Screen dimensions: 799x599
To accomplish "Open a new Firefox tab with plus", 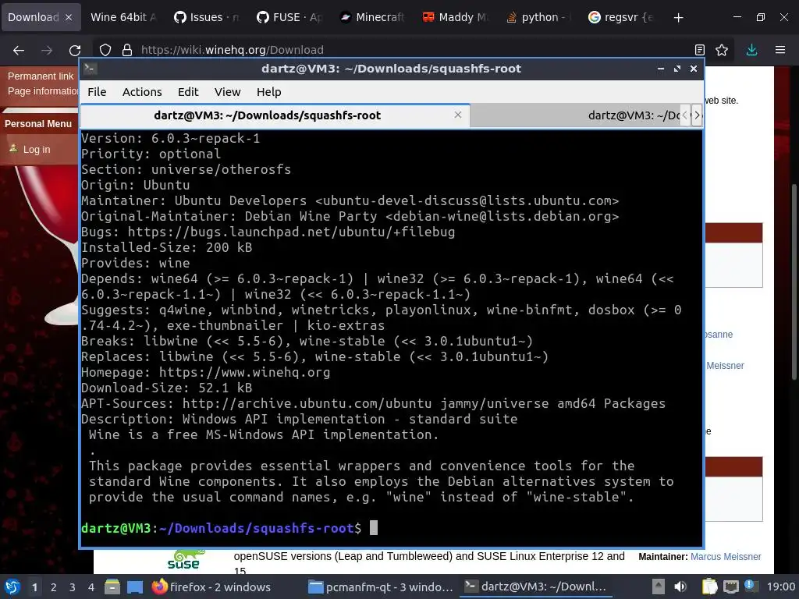I will point(678,17).
